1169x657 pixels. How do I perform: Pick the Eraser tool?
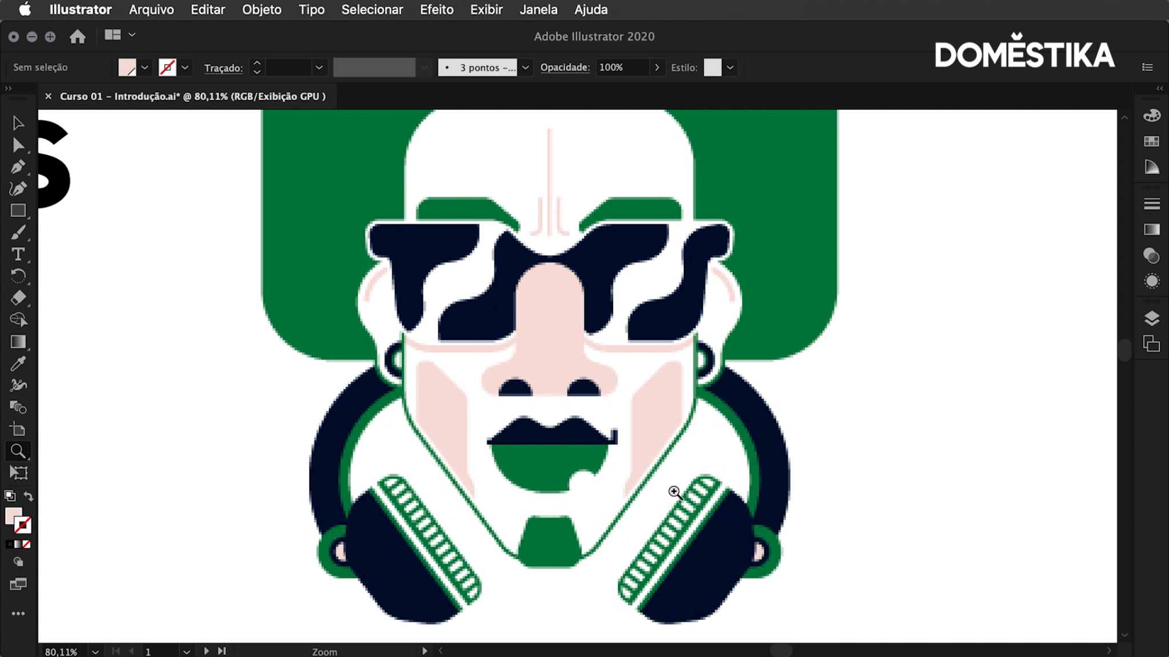click(x=18, y=298)
